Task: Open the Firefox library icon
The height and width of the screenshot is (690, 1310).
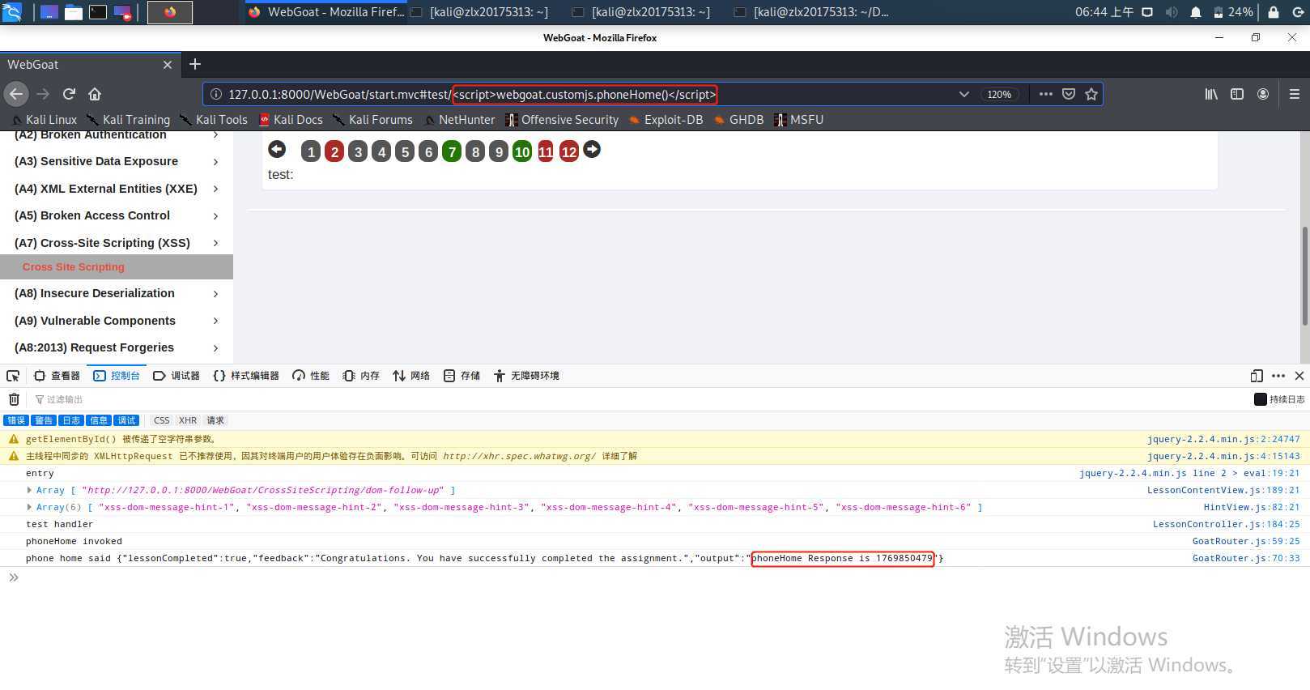Action: [x=1211, y=94]
